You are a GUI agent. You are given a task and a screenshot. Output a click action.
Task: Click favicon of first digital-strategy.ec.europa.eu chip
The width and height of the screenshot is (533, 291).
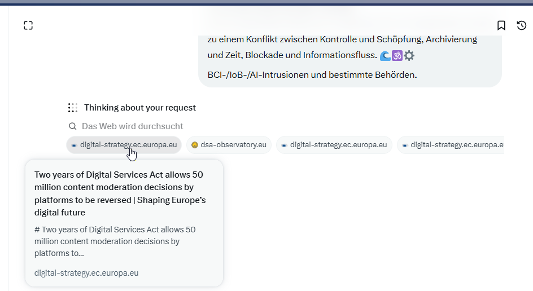(74, 145)
